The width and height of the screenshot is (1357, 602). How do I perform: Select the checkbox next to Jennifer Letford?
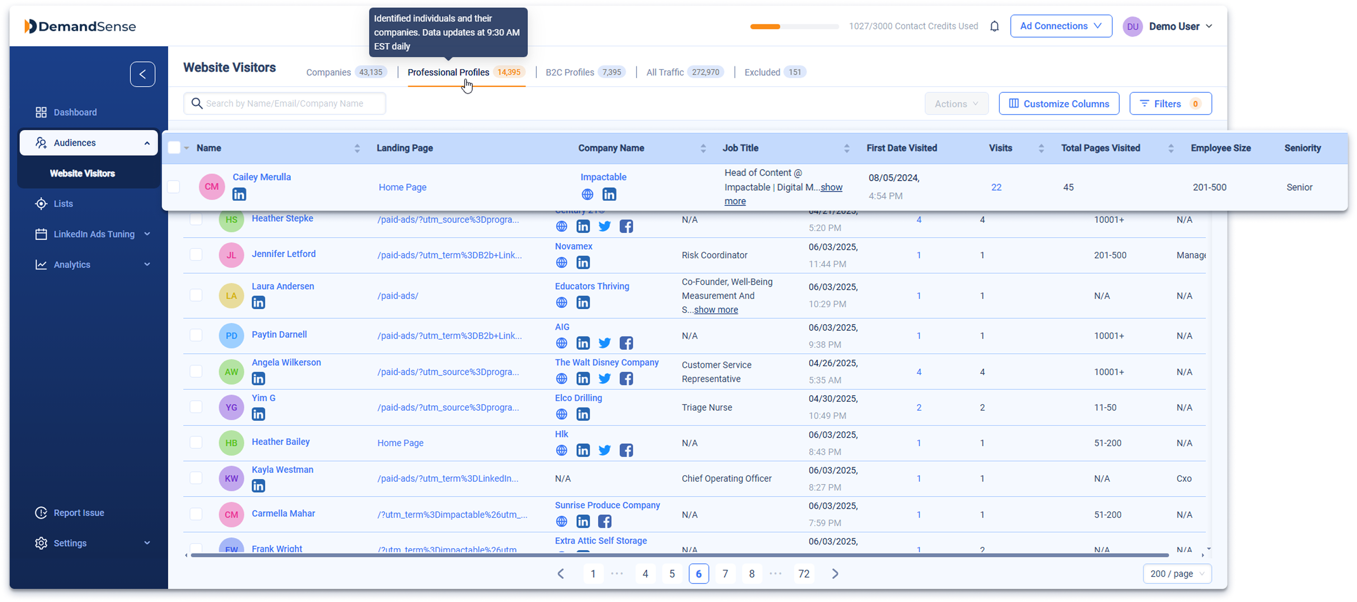[x=196, y=254]
